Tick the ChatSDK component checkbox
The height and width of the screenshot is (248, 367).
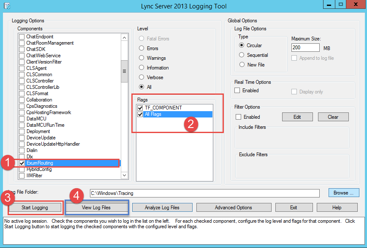22,49
